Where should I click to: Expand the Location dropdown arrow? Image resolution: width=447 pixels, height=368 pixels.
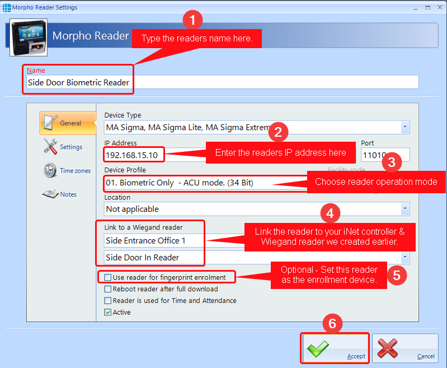tap(405, 209)
